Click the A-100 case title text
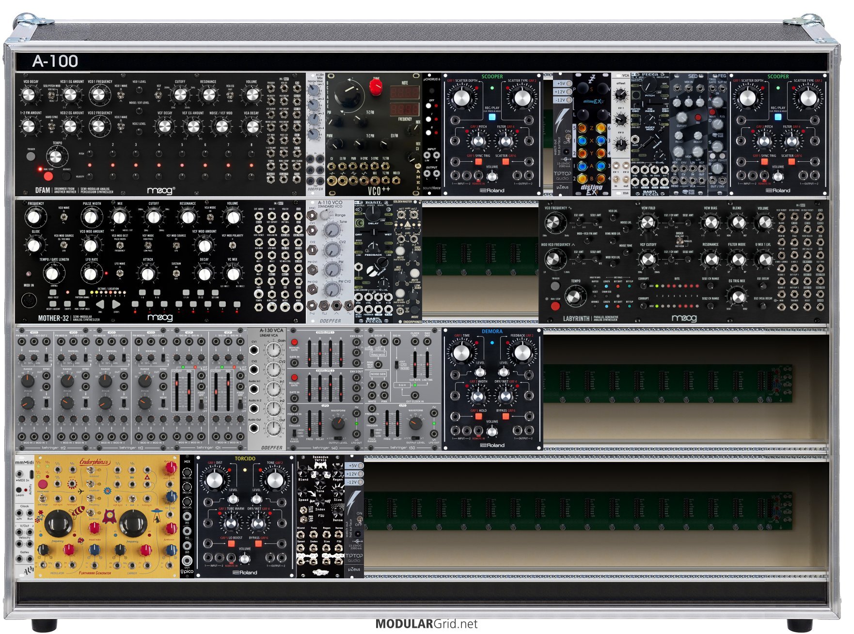854x634 pixels. (x=55, y=62)
